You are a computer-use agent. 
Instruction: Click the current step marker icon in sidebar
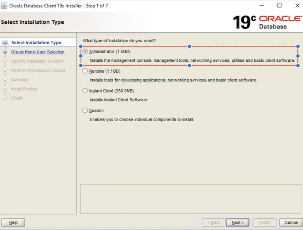pyautogui.click(x=5, y=42)
